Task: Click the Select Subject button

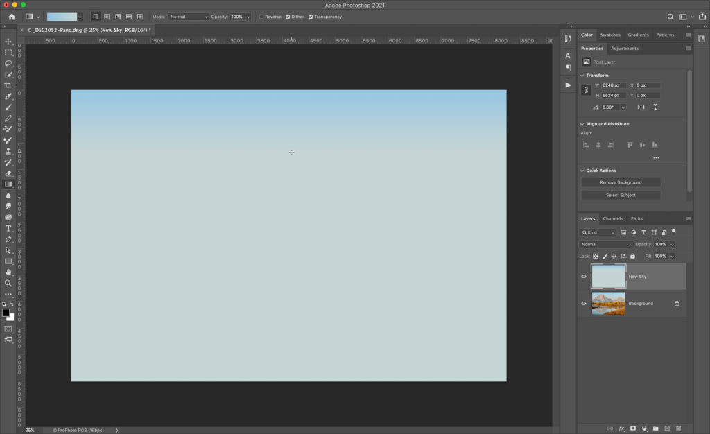Action: tap(621, 195)
